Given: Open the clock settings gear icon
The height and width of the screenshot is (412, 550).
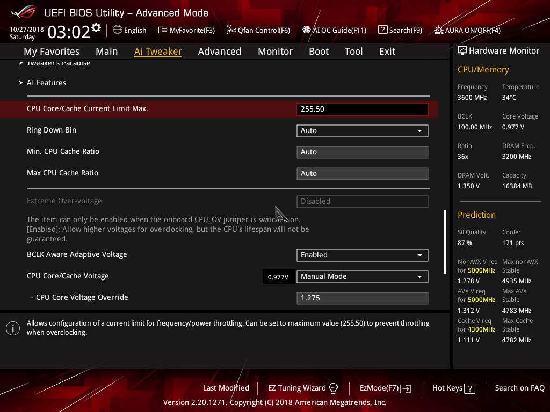Looking at the screenshot, I should 96,28.
